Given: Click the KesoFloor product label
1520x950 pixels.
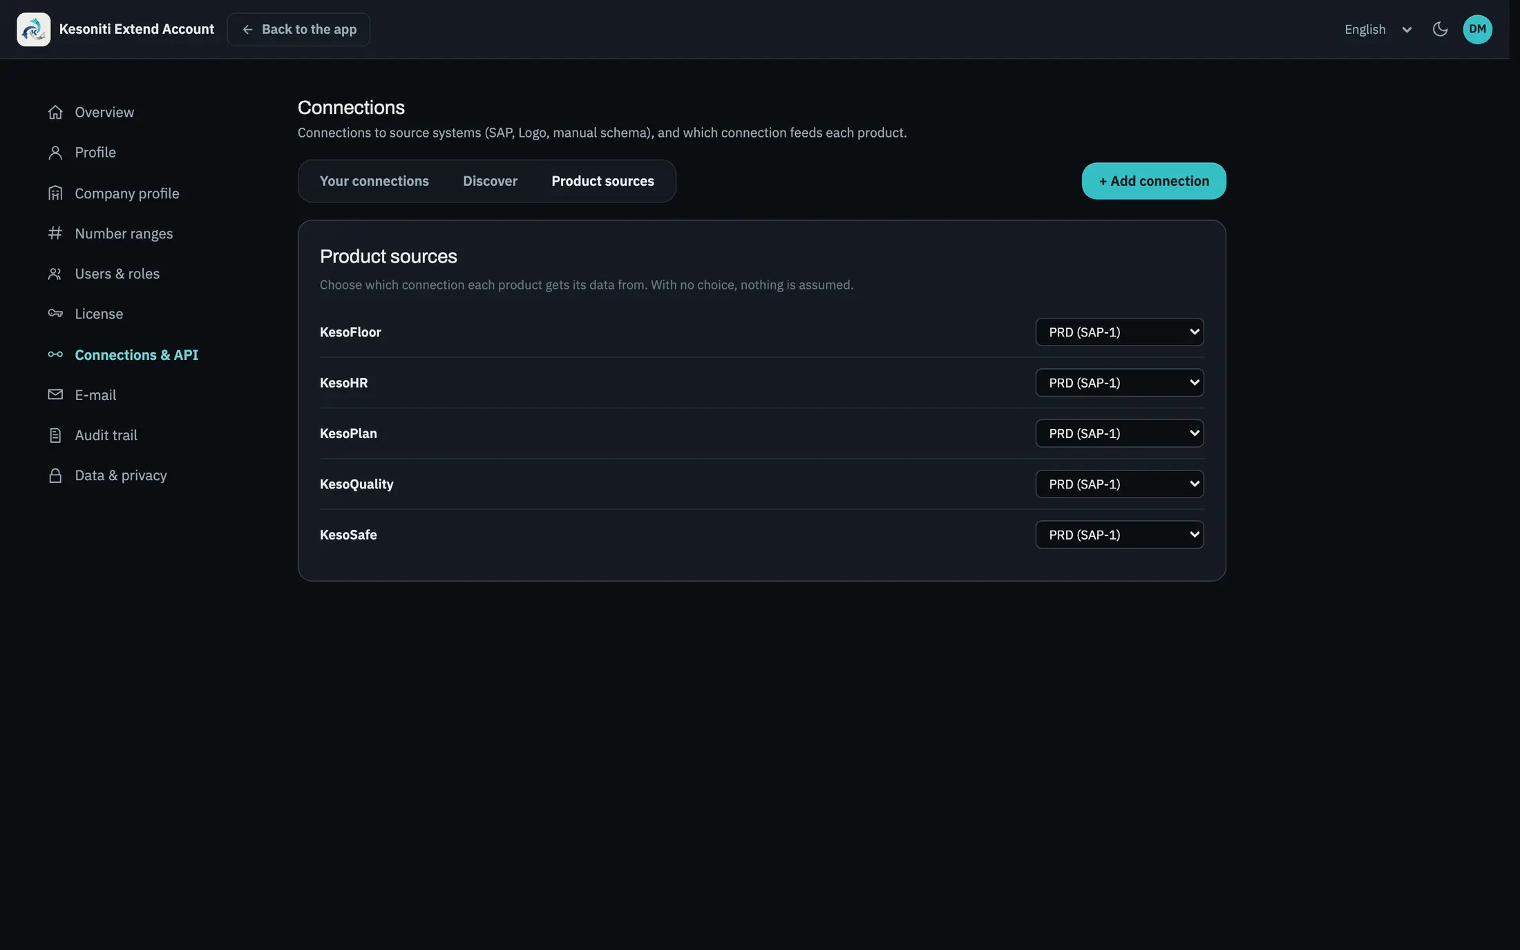Looking at the screenshot, I should point(350,332).
